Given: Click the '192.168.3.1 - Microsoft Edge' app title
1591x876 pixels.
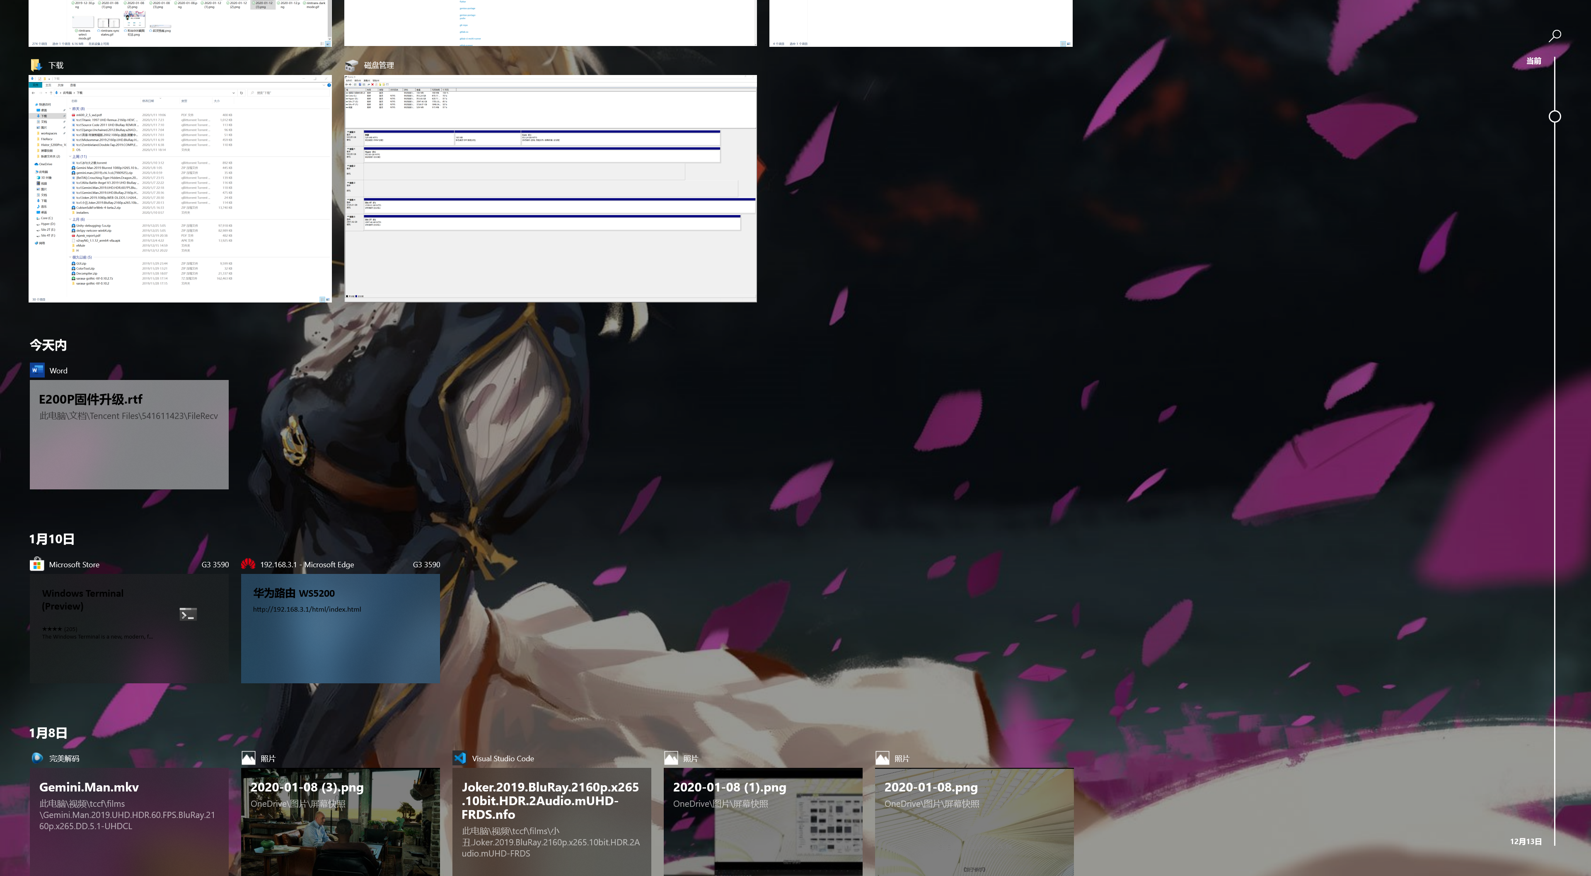Looking at the screenshot, I should coord(307,565).
